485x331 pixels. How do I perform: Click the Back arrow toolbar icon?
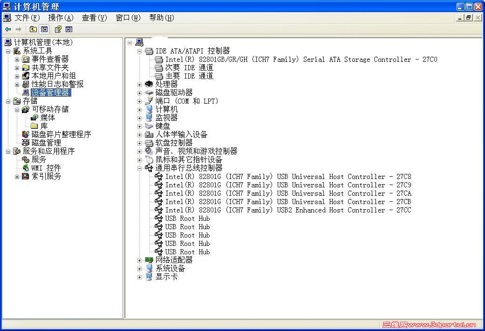tap(8, 29)
